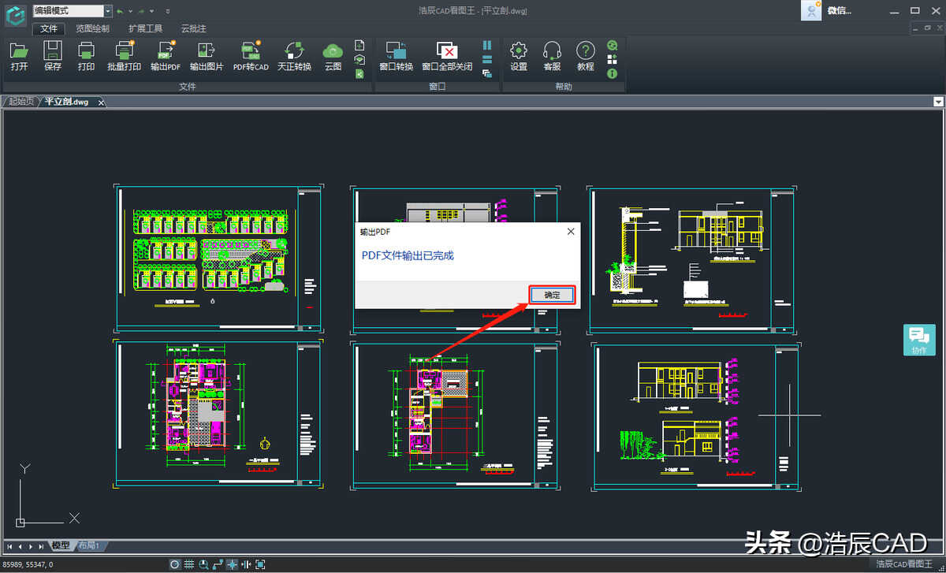The width and height of the screenshot is (946, 573).
Task: Go to next layout tab arrow
Action: click(31, 546)
